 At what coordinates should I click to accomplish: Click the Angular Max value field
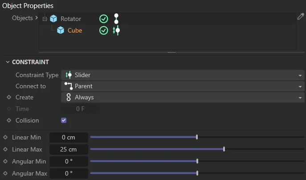(x=69, y=173)
